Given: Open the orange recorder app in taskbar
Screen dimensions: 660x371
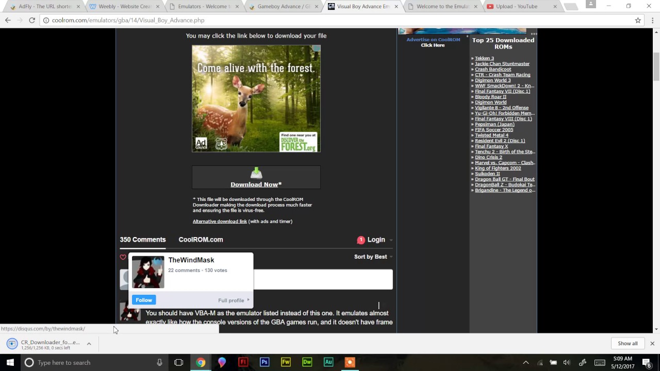Looking at the screenshot, I should click(x=350, y=362).
